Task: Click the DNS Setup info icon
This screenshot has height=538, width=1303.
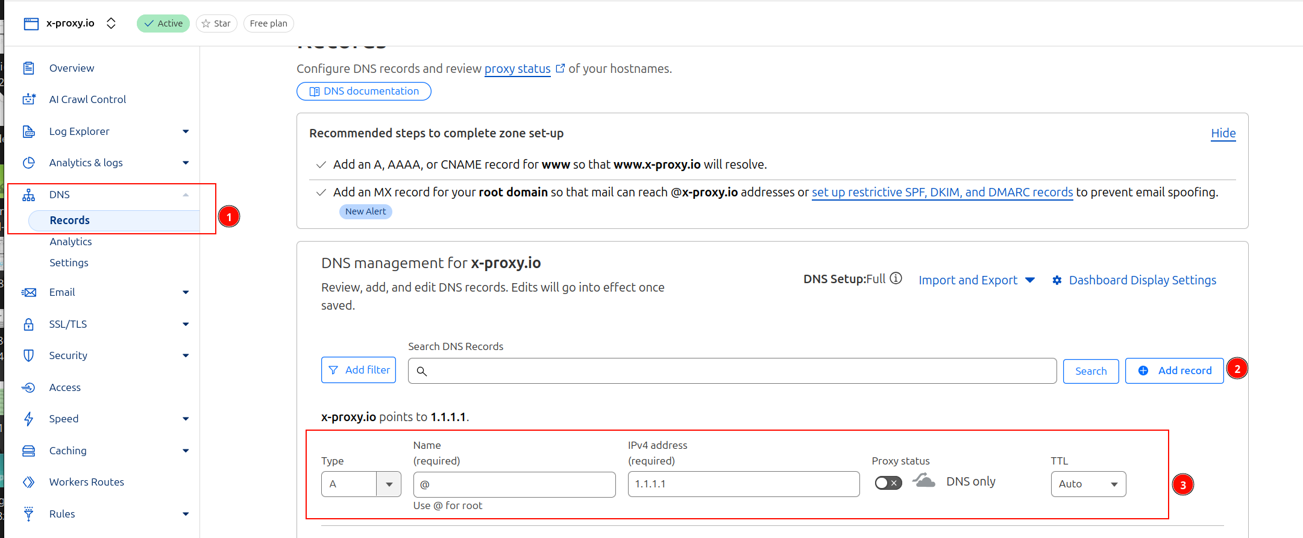Action: click(x=896, y=278)
